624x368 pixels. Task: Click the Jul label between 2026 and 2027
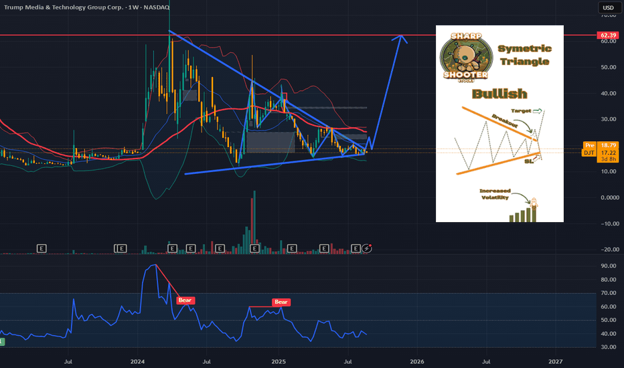coord(486,361)
